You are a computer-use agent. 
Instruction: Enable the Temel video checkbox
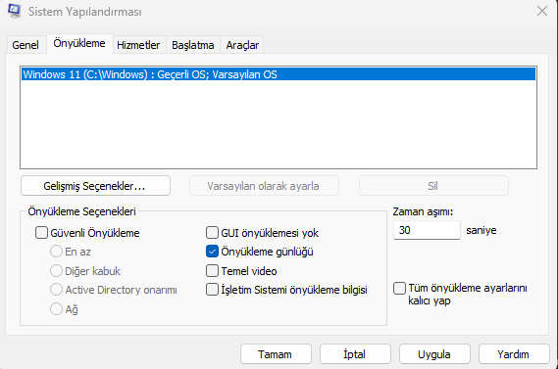[x=212, y=271]
